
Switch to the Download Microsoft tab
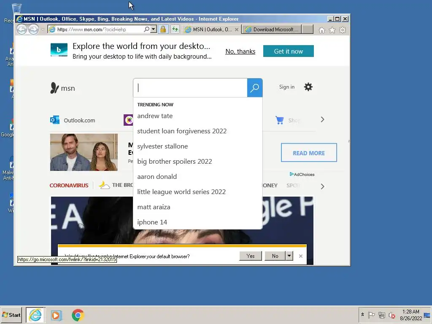tap(272, 30)
